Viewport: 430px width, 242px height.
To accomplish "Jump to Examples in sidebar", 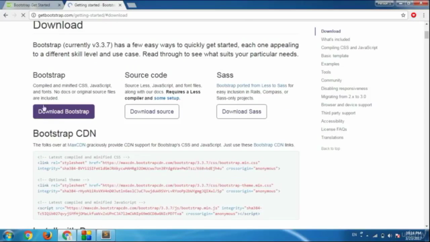I will click(330, 64).
